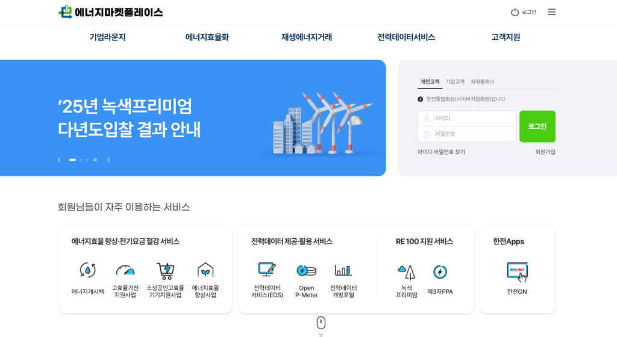Select the 소상공인 고효율 기기지원사업 cart icon
Image resolution: width=617 pixels, height=337 pixels.
165,270
